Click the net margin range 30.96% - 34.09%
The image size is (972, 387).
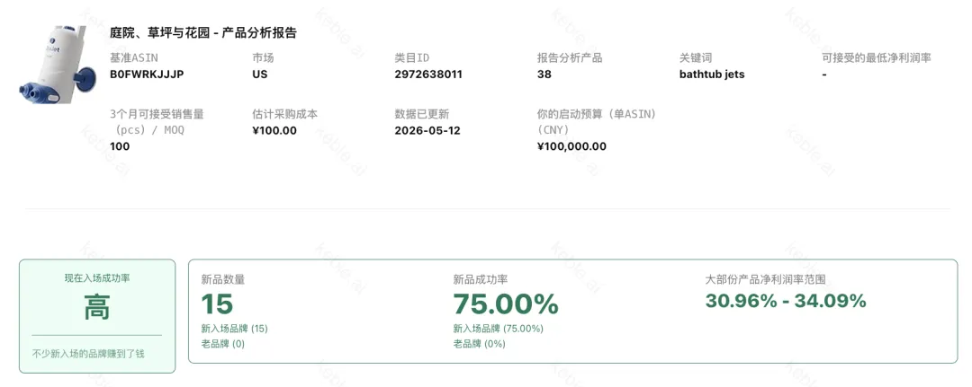(x=786, y=301)
